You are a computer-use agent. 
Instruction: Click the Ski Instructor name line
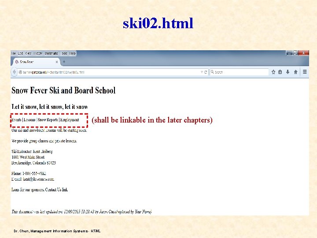[x=32, y=151]
